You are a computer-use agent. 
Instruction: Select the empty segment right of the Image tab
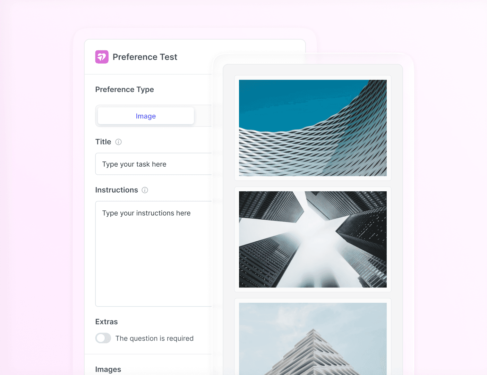[x=203, y=116]
